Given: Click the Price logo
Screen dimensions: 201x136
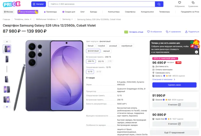Looking at the screenshot, I should [x=12, y=4].
